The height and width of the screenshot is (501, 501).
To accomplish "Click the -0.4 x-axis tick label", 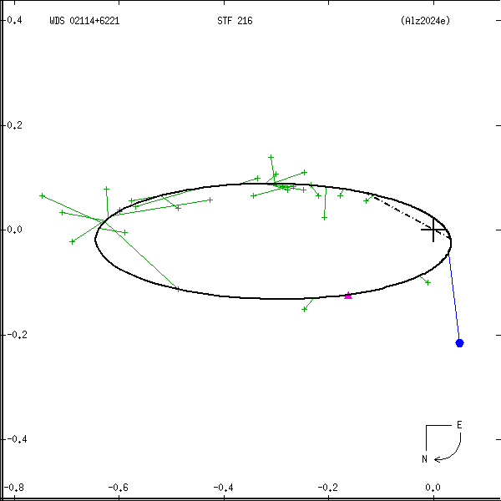I will pos(223,488).
